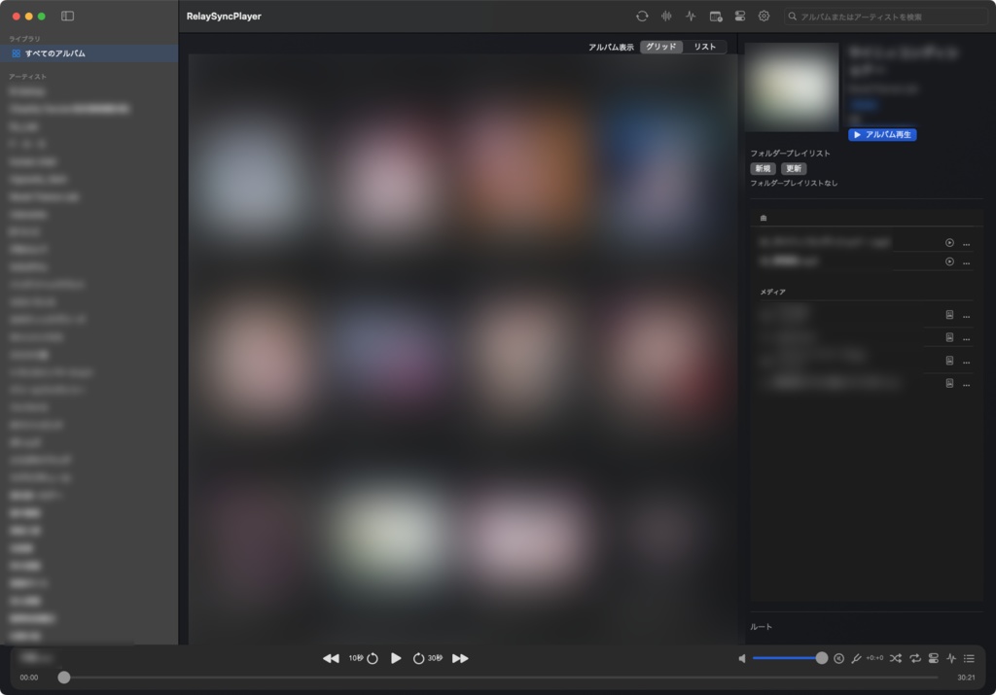Screen dimensions: 996x695
Task: Click the play icon beside the first song
Action: (x=948, y=242)
